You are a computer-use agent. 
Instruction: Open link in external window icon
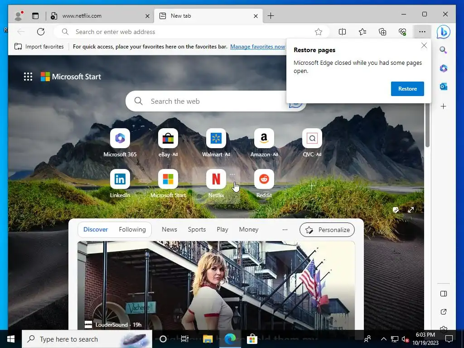(443, 312)
